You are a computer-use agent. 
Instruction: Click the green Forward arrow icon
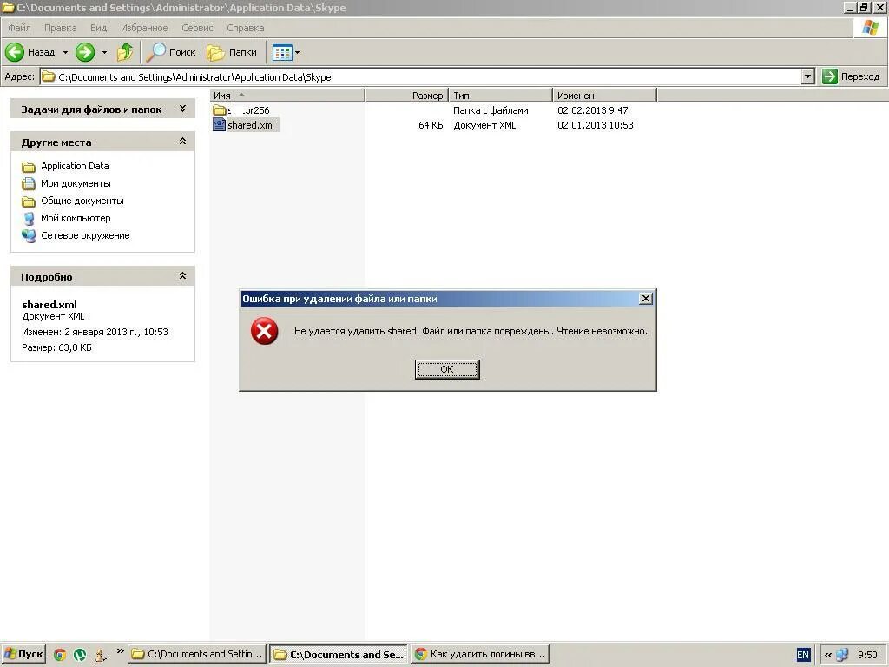[x=85, y=52]
